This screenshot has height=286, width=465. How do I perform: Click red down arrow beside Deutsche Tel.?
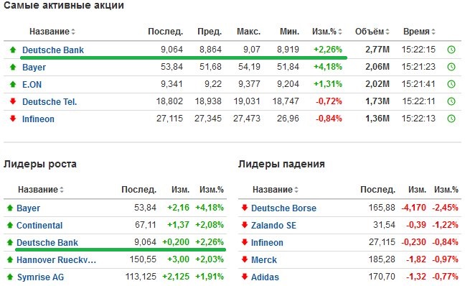click(x=13, y=101)
